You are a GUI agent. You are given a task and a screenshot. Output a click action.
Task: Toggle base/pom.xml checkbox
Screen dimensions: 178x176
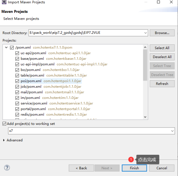coord(17,59)
